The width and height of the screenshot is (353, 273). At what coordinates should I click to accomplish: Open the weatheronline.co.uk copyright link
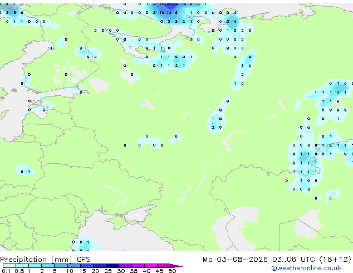(x=306, y=268)
